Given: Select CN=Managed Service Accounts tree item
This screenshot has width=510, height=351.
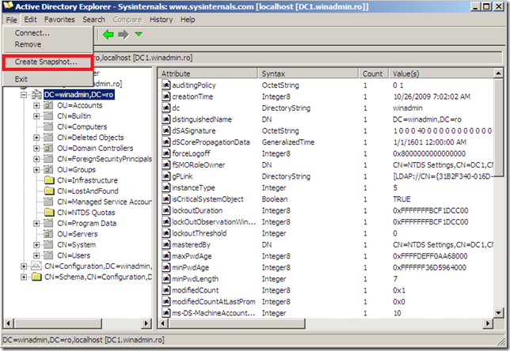Looking at the screenshot, I should [104, 202].
